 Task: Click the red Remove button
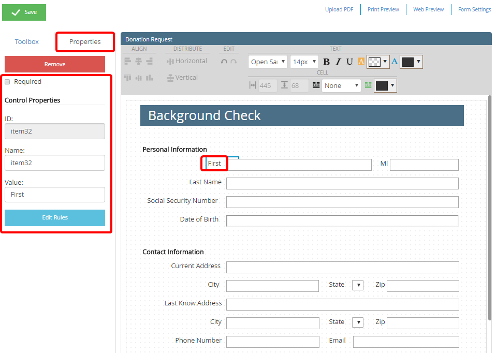55,64
